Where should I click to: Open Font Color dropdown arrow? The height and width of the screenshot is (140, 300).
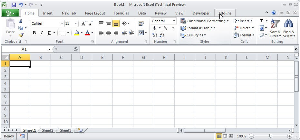point(92,33)
